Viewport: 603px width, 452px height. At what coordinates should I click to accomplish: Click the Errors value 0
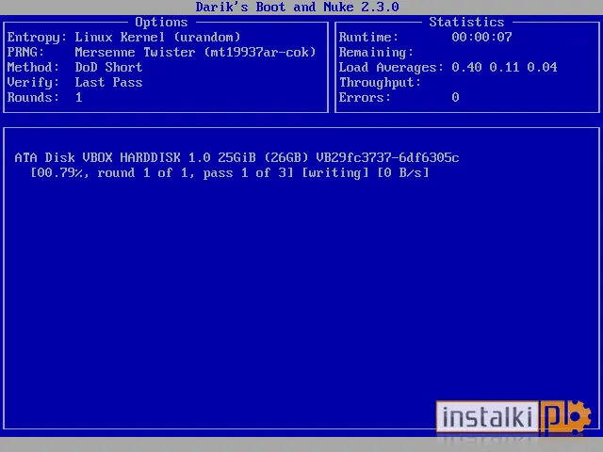click(455, 97)
